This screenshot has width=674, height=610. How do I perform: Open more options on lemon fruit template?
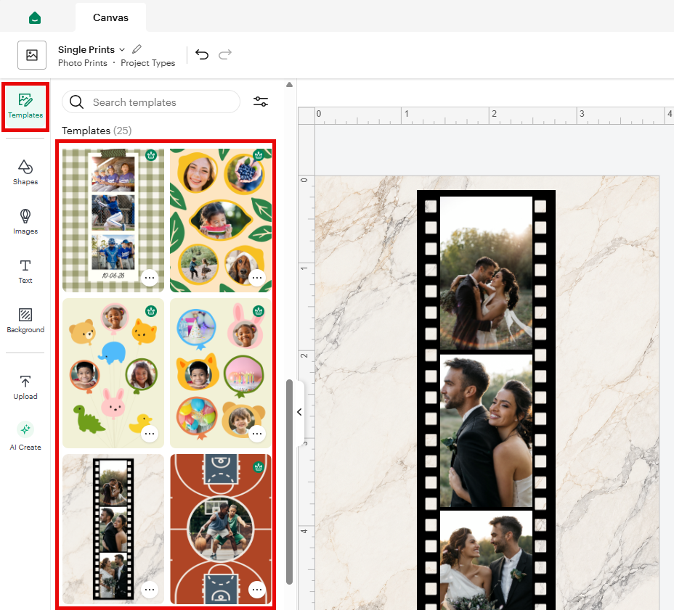(x=257, y=278)
